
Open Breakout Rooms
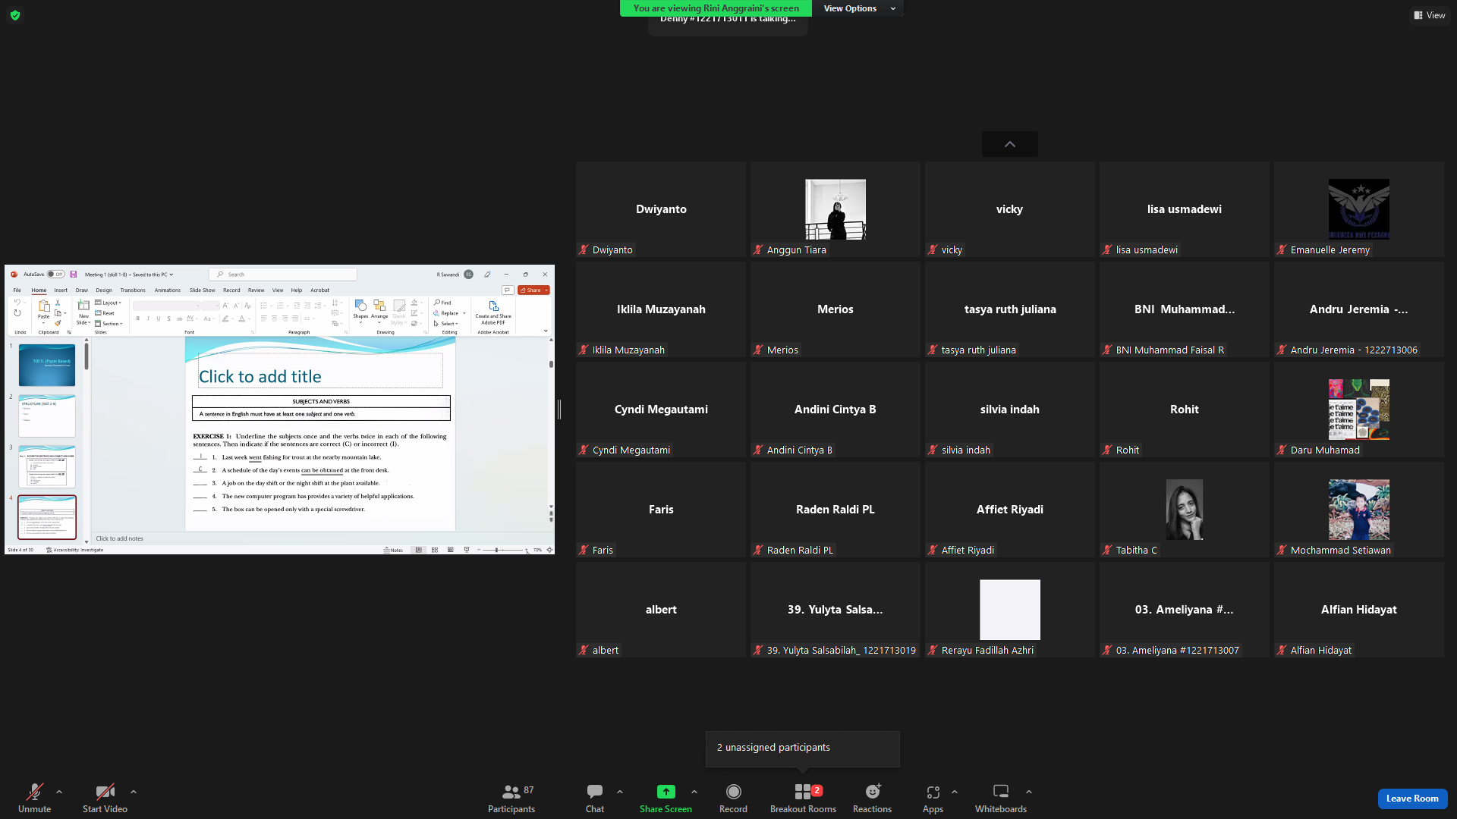coord(803,798)
